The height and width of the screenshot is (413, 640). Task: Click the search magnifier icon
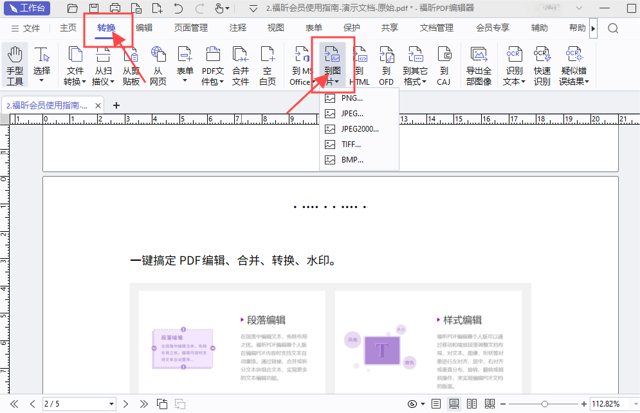click(x=614, y=28)
